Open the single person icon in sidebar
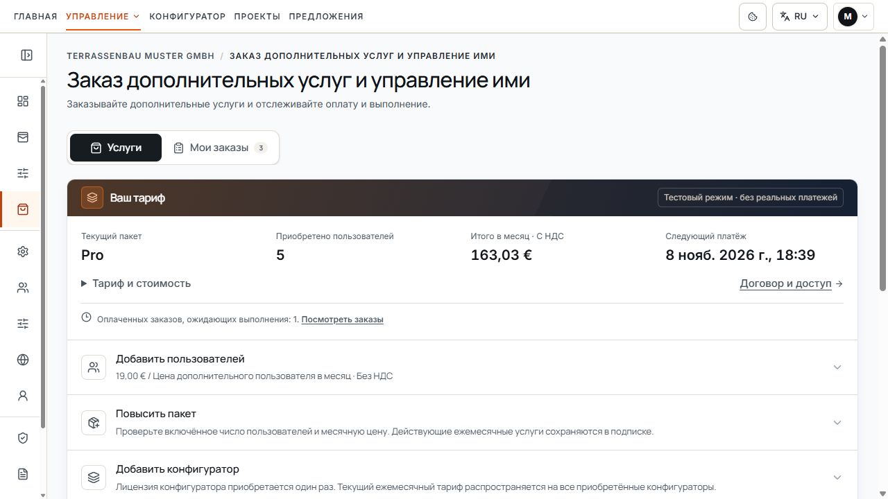 23,396
